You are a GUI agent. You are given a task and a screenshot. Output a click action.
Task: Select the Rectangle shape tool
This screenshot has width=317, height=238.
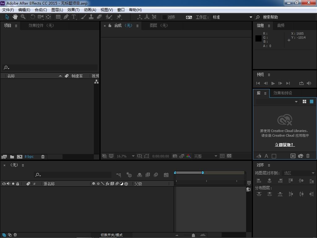(x=58, y=17)
